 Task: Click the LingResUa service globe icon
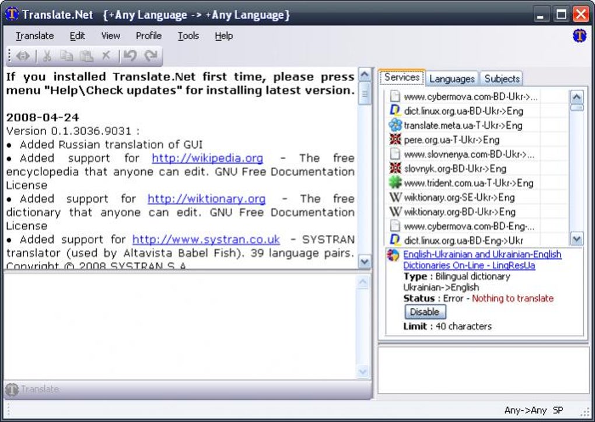point(393,255)
